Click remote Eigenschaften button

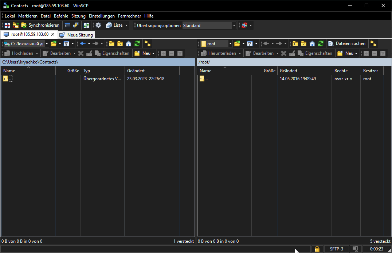pos(315,53)
